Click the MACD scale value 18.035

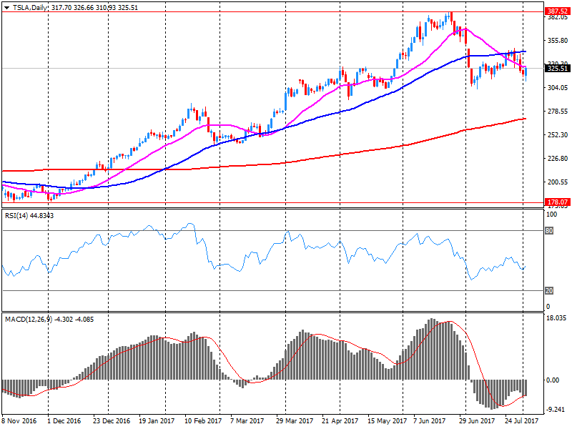click(x=557, y=318)
